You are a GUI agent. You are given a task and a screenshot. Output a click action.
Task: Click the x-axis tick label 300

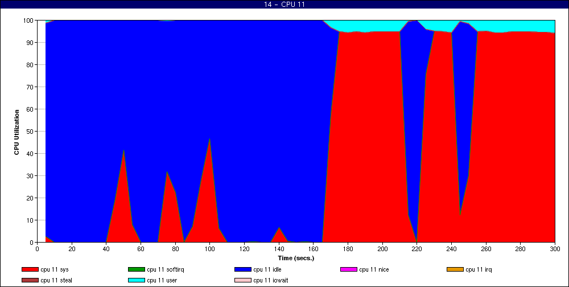pyautogui.click(x=555, y=249)
